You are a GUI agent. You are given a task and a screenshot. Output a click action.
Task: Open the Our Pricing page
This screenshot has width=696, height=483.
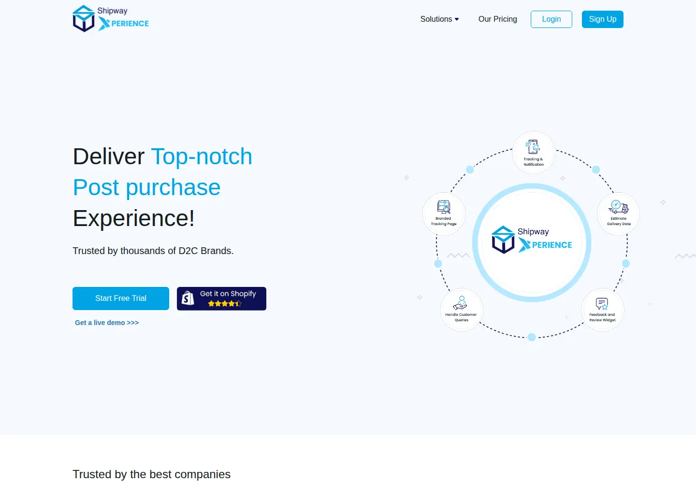pos(497,19)
